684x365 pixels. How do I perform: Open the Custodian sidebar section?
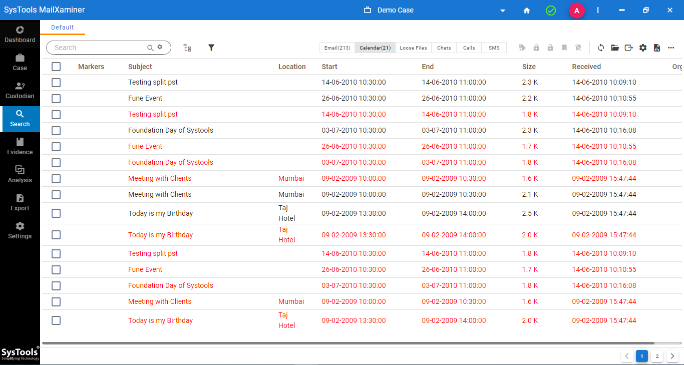[20, 91]
